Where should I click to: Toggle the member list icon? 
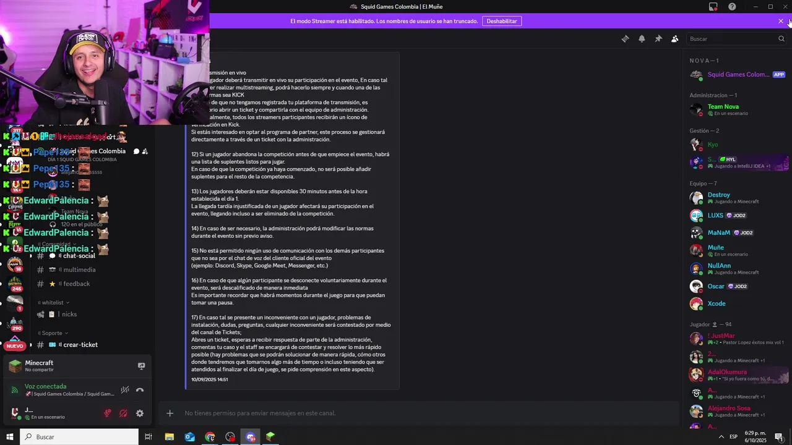(675, 38)
